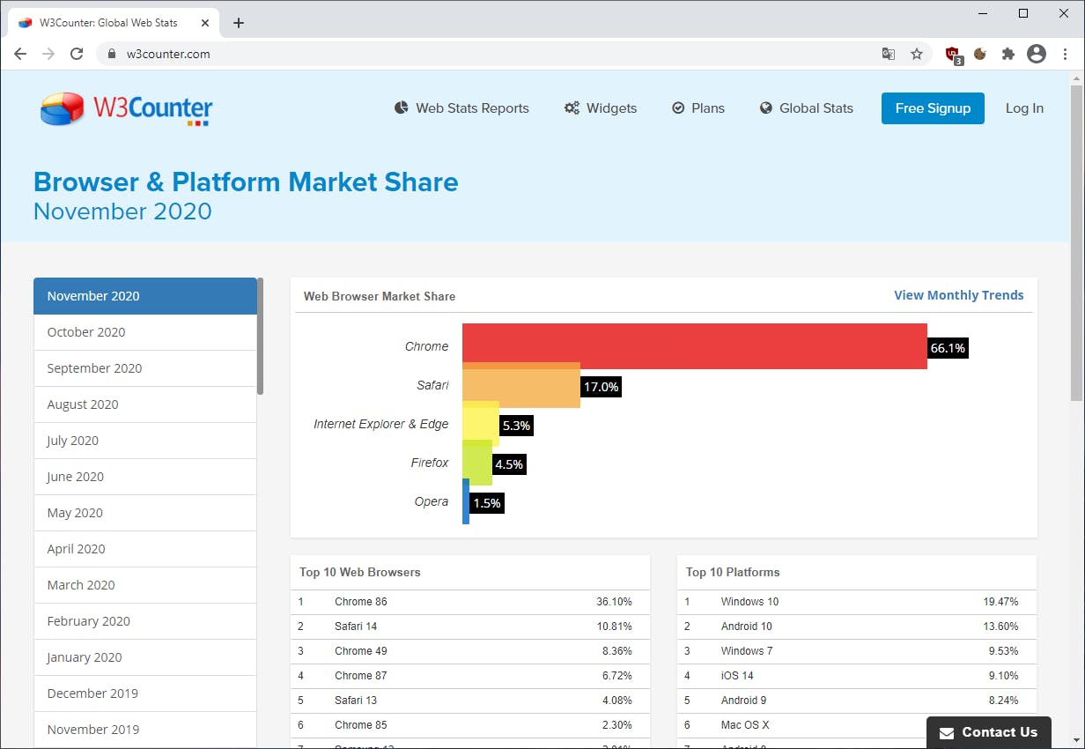The height and width of the screenshot is (749, 1085).
Task: Select July 2020 in month list
Action: 145,441
